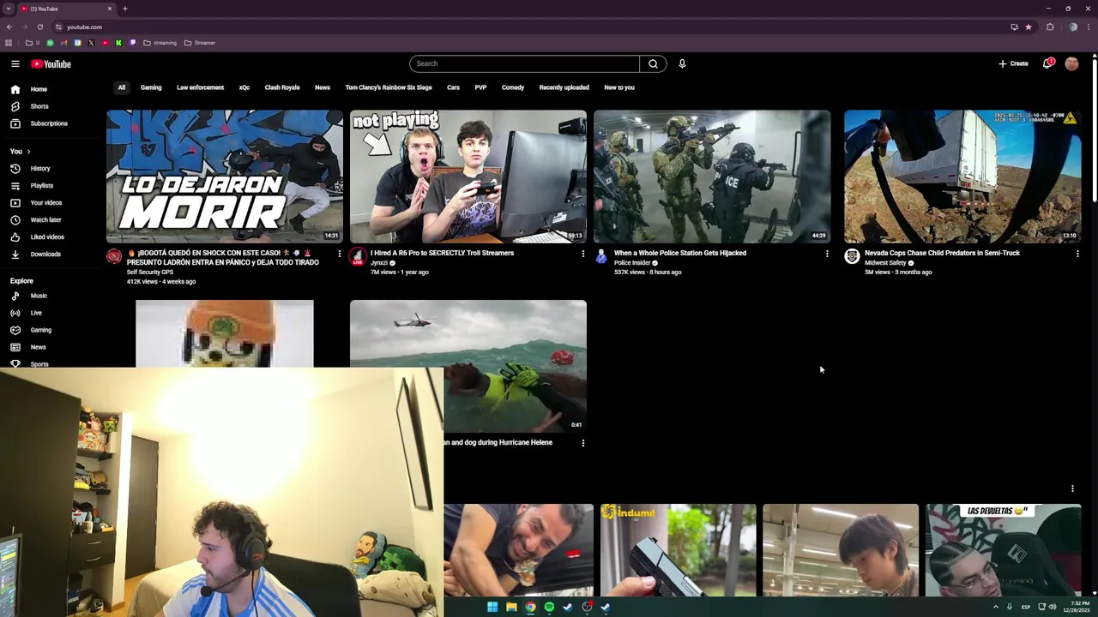Click the Create button

click(x=1013, y=63)
